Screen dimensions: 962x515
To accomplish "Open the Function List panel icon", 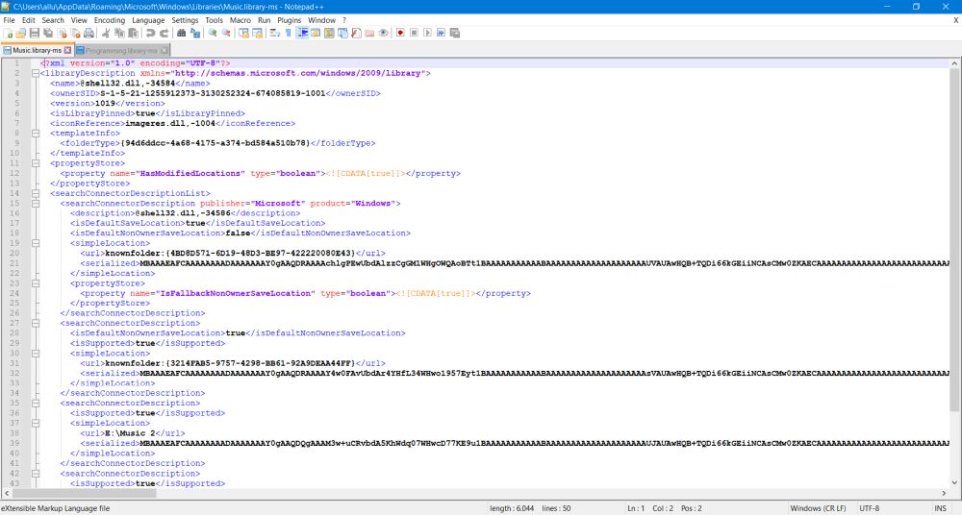I will point(356,33).
